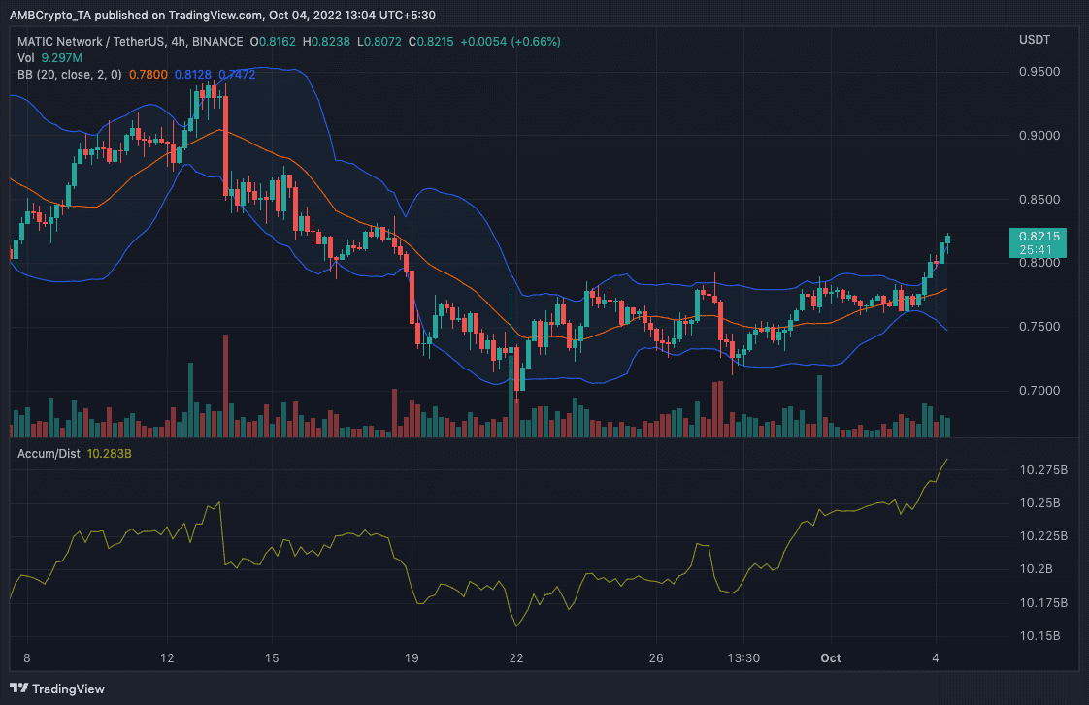Click the current price tag 0.8215
The height and width of the screenshot is (705, 1089).
[x=1038, y=236]
